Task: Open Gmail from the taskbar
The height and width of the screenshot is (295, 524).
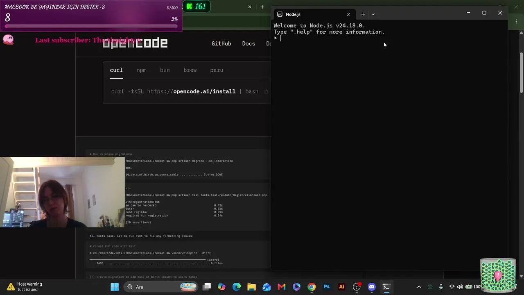Action: pos(282,287)
